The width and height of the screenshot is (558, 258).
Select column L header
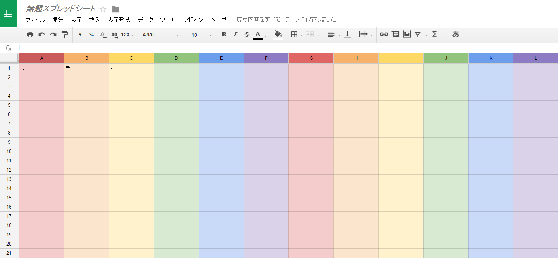point(536,58)
